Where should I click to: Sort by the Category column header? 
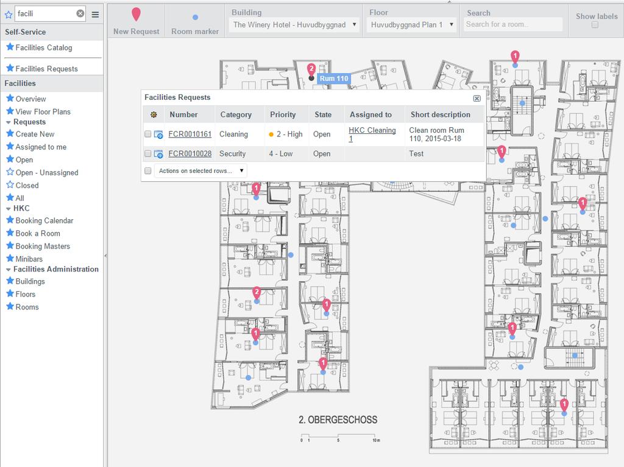(x=236, y=114)
